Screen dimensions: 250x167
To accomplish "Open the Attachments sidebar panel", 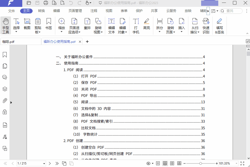I will coord(5,100).
